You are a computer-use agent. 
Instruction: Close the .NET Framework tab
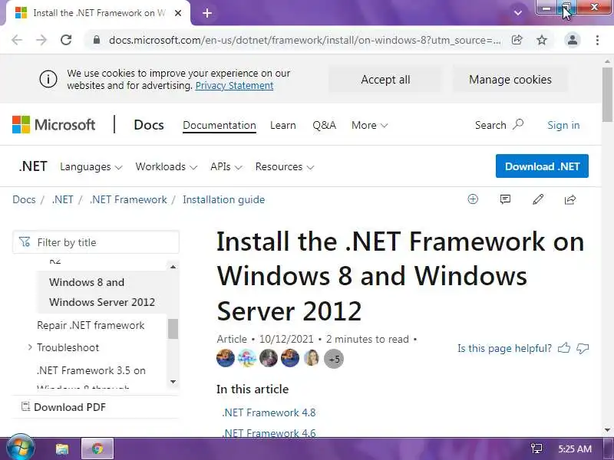pyautogui.click(x=178, y=13)
